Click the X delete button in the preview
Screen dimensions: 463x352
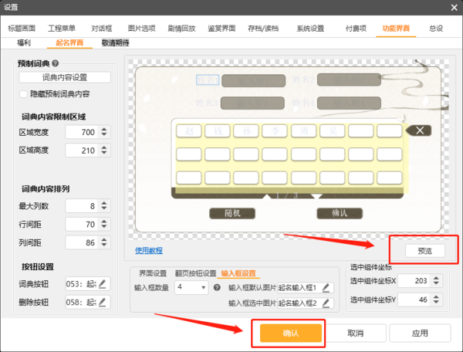(419, 130)
